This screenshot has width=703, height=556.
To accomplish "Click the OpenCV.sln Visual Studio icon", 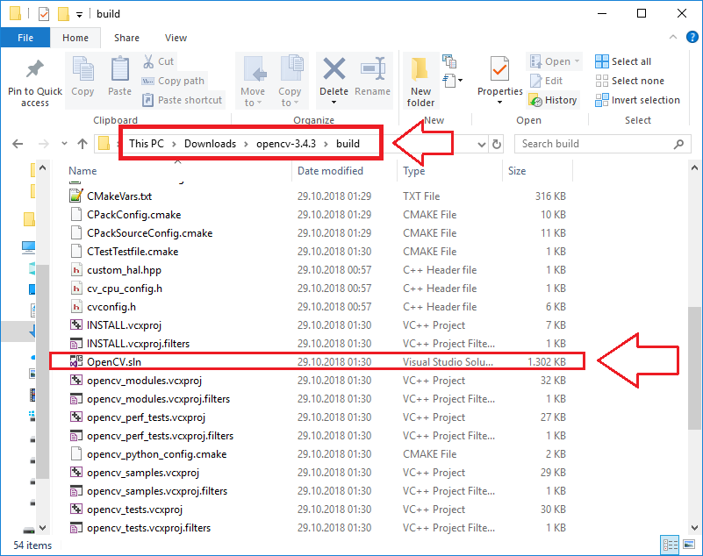I will click(x=76, y=361).
